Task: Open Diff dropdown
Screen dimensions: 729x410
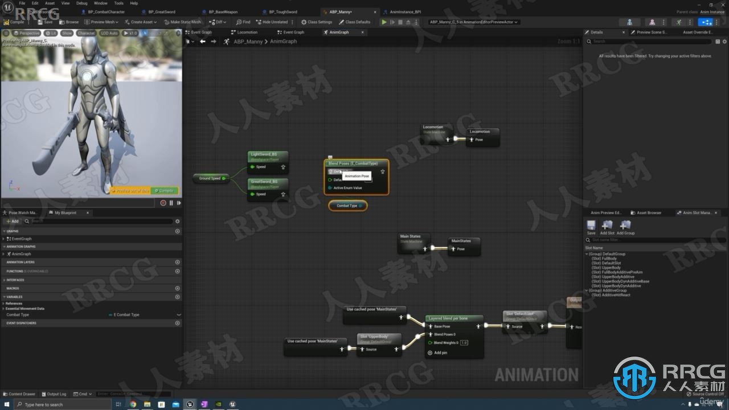Action: pyautogui.click(x=218, y=22)
